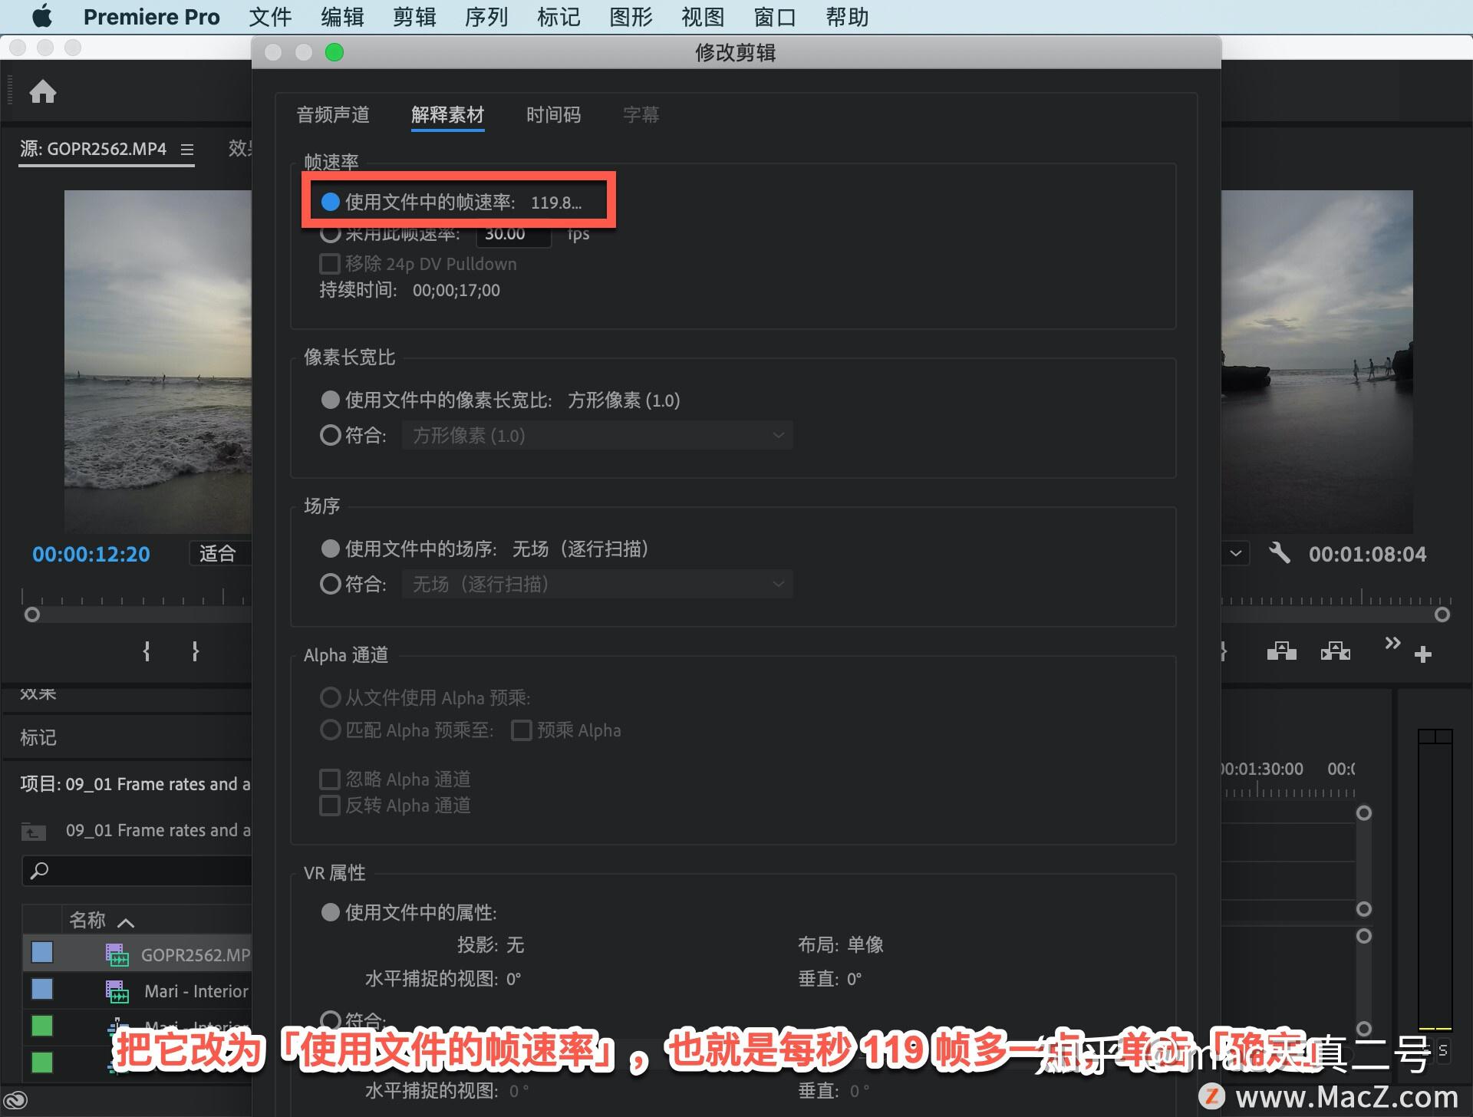Open the wrench settings icon
The height and width of the screenshot is (1117, 1473).
click(1279, 553)
